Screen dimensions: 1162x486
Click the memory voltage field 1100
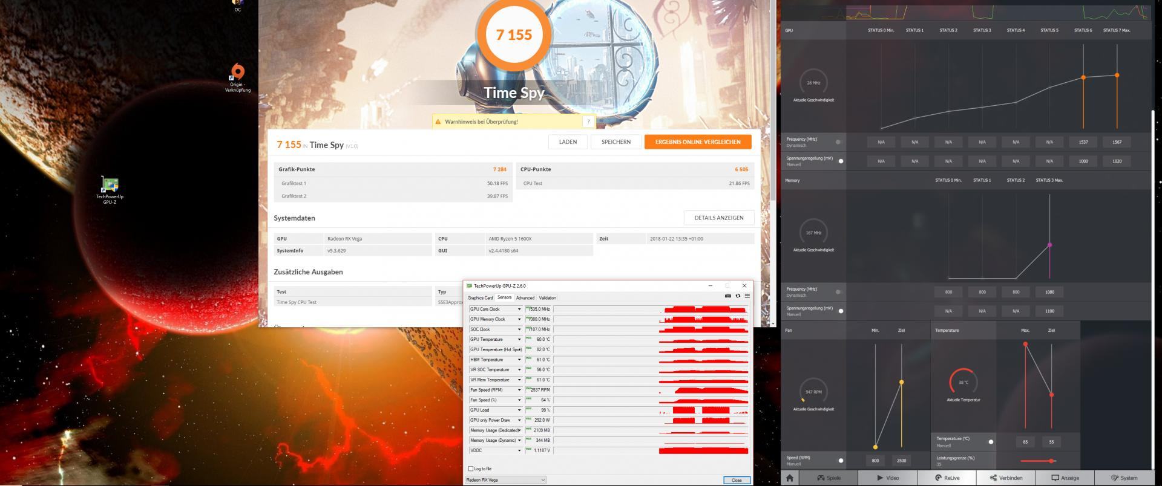tap(1049, 311)
